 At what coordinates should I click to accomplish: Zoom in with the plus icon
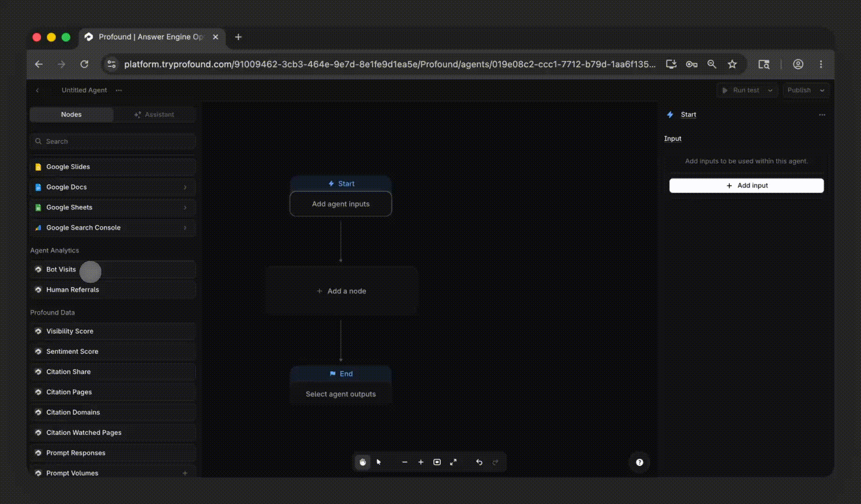(421, 462)
